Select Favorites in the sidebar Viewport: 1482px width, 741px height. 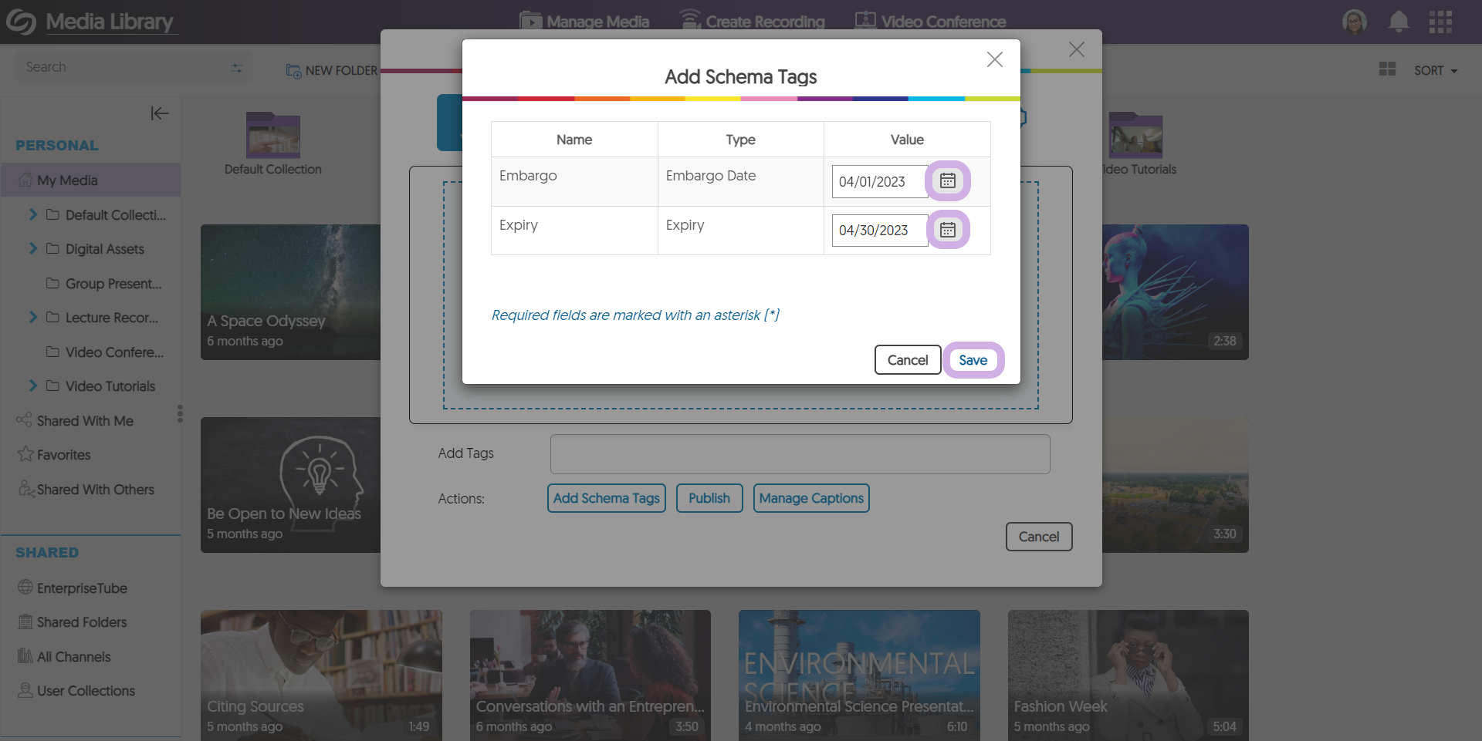tap(63, 455)
